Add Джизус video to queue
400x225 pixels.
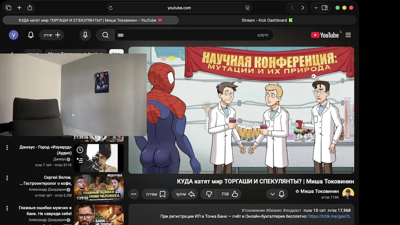[80, 161]
